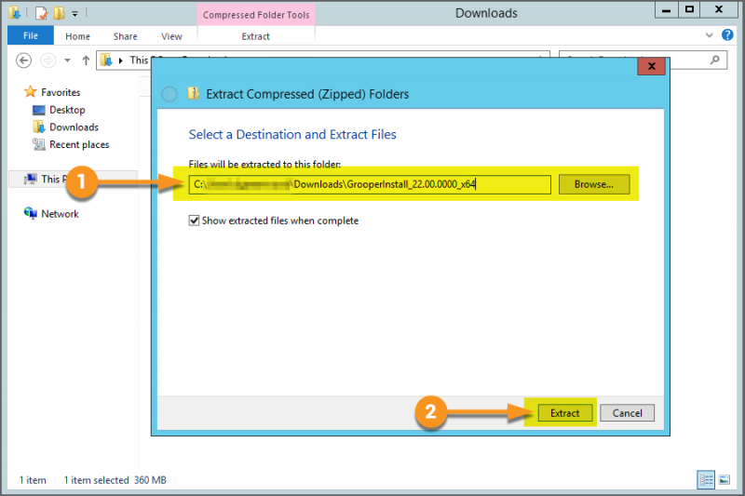Maximize the Downloads Explorer window
745x496 pixels.
pyautogui.click(x=689, y=10)
